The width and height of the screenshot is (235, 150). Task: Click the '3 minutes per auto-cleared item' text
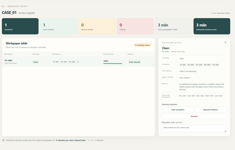[71, 140]
